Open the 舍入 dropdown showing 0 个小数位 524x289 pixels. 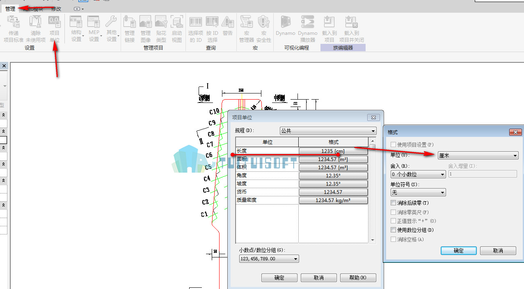click(418, 174)
